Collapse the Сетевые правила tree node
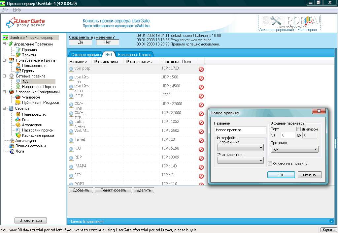The height and width of the screenshot is (233, 338). coord(4,76)
